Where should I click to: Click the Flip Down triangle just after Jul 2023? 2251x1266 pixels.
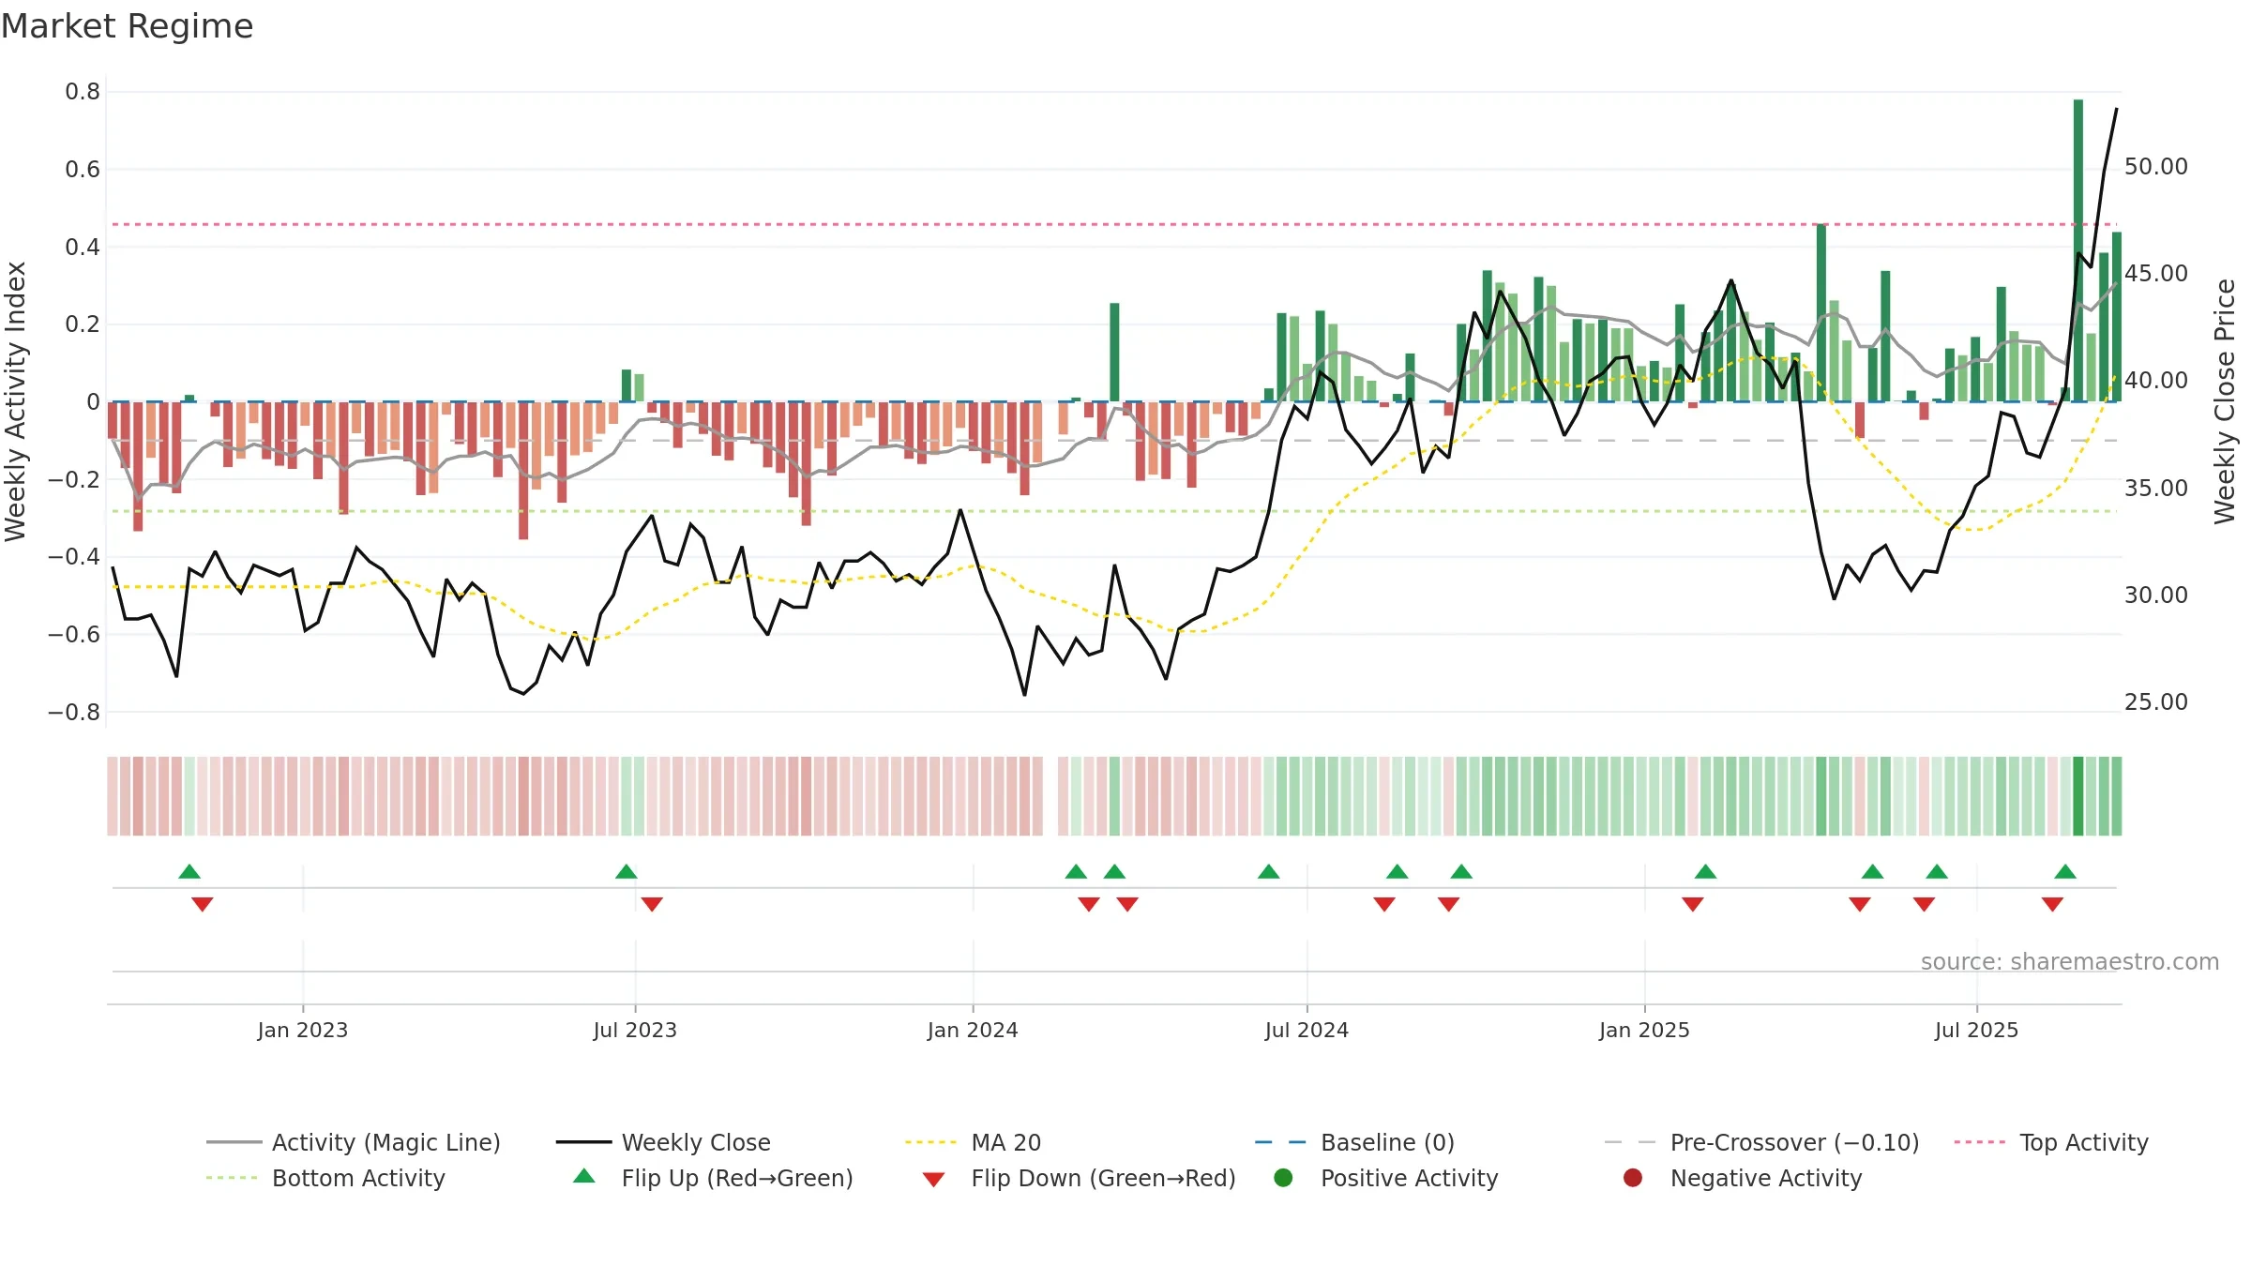click(x=652, y=904)
